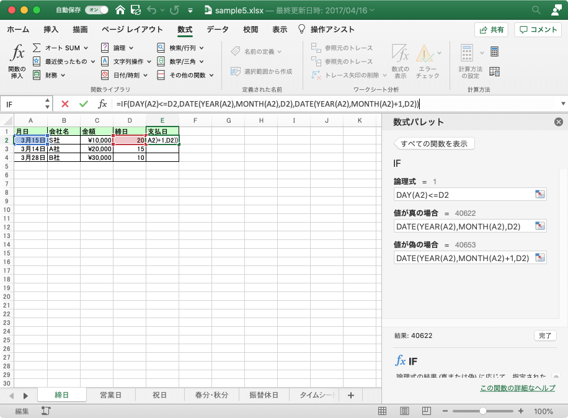The height and width of the screenshot is (418, 568).
Task: Click the 操作アシスト lightbulb icon
Action: click(x=301, y=29)
